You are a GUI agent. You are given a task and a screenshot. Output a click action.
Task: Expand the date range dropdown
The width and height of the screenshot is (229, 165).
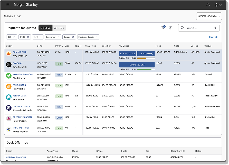209,16
